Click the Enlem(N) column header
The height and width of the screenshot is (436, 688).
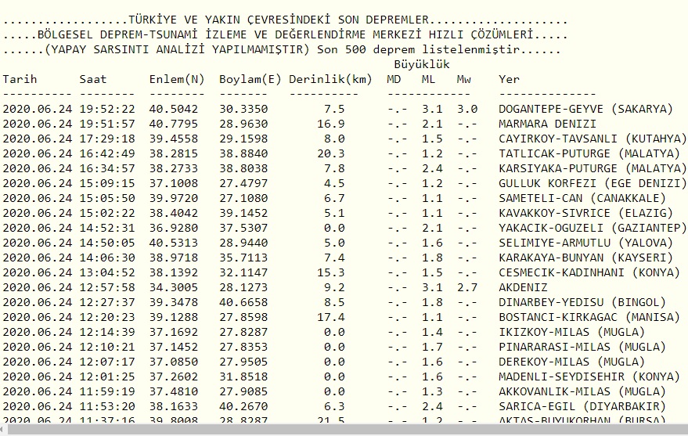(x=177, y=79)
